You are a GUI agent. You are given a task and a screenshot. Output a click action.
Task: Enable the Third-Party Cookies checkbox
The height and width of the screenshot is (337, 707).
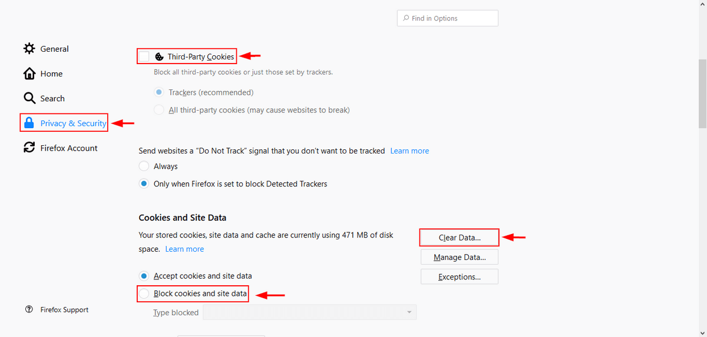tap(144, 56)
